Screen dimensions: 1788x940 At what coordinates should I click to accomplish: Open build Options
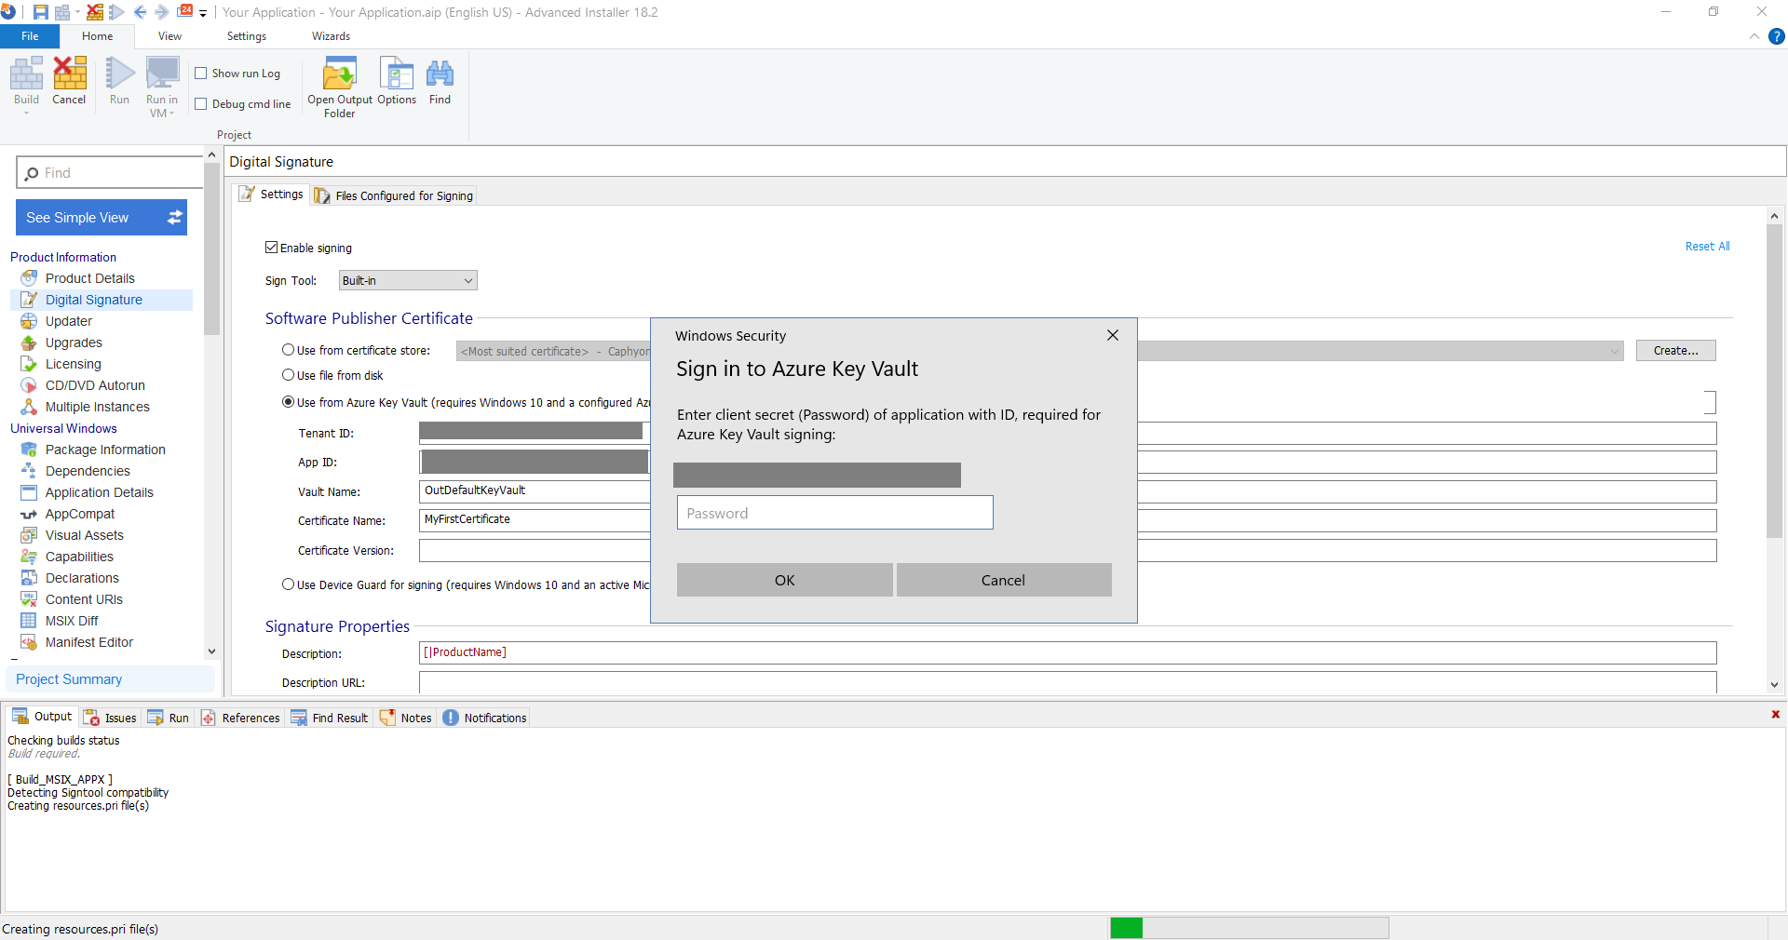[397, 81]
